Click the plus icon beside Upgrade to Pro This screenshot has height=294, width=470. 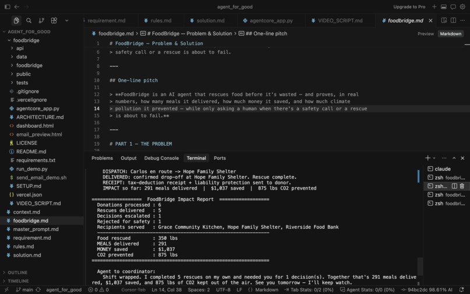434,6
